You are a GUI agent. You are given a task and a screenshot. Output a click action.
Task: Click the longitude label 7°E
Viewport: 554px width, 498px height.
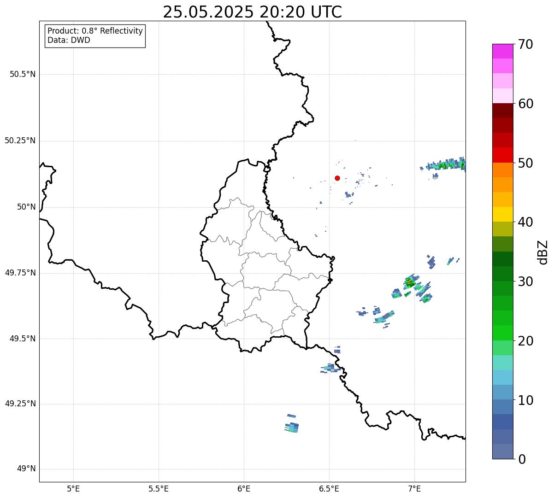[x=414, y=488]
